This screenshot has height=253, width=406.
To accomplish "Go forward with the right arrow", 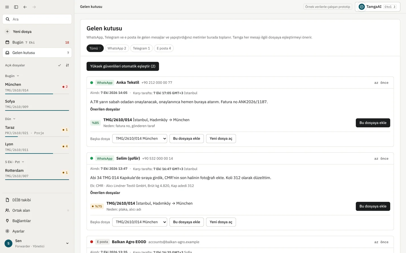I will (x=34, y=7).
